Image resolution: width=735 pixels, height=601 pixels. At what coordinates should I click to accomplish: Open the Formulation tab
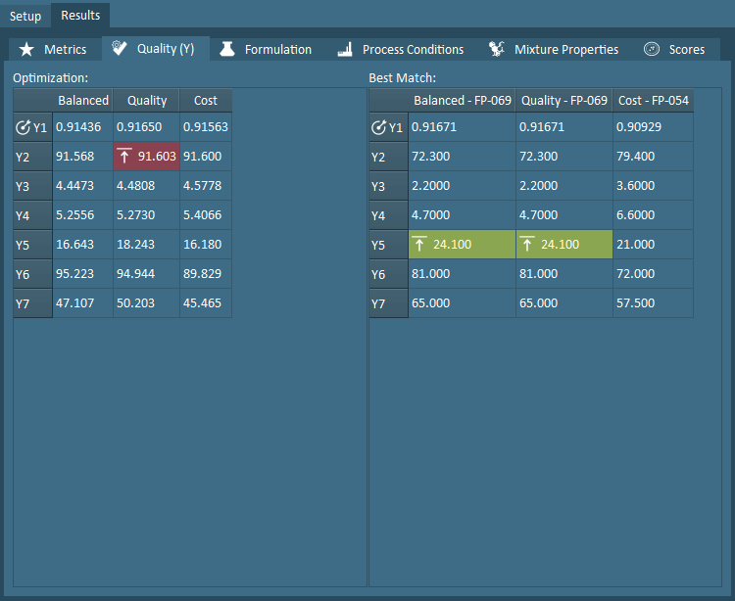(277, 49)
